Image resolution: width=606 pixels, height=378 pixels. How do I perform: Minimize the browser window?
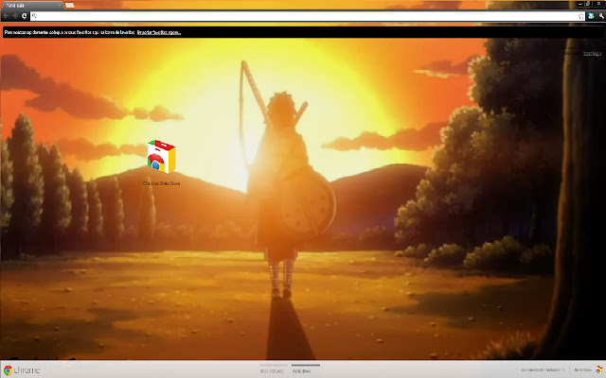(580, 4)
